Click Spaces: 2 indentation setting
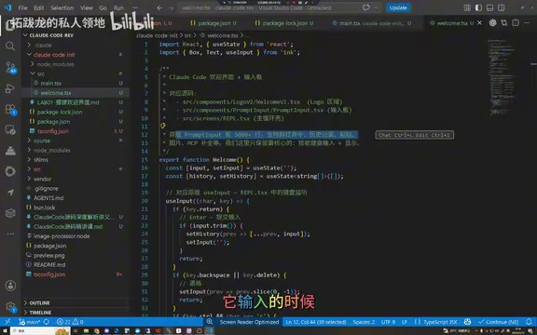Viewport: 537px width, 335px height. pyautogui.click(x=364, y=322)
